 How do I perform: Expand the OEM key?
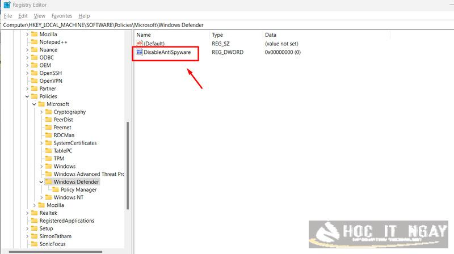point(27,65)
